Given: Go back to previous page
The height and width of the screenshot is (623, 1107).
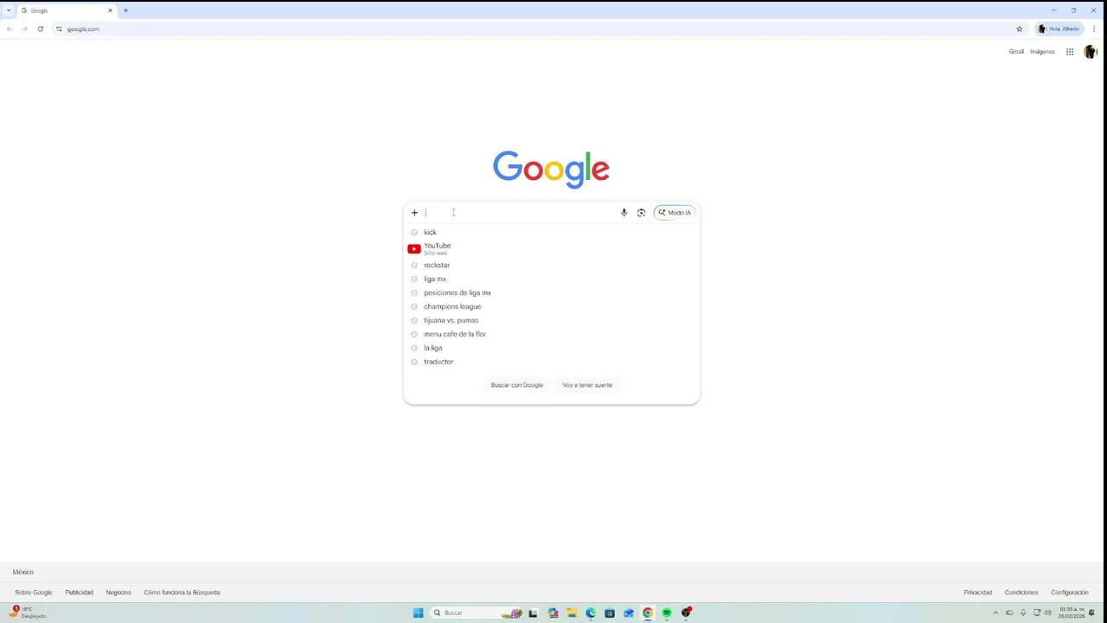Looking at the screenshot, I should 10,29.
